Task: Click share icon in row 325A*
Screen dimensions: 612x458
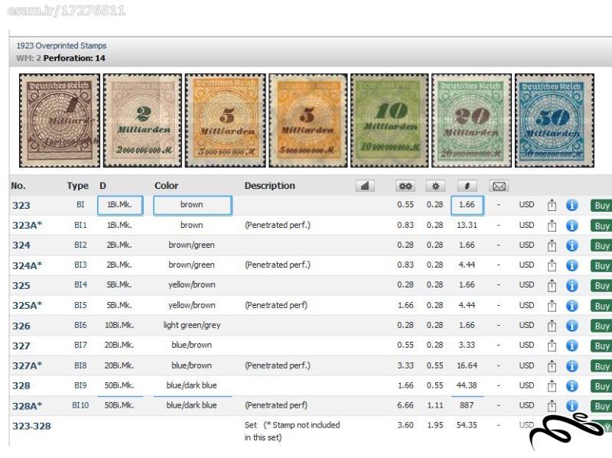Action: coord(552,306)
